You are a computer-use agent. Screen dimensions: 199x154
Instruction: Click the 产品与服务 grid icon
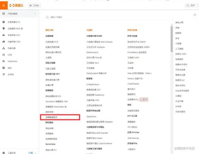click(3, 14)
